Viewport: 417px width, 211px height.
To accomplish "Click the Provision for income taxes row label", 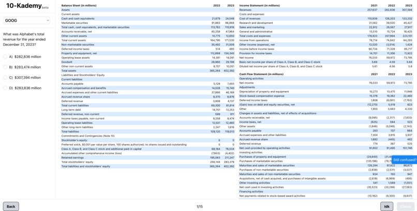I will coord(256,53).
